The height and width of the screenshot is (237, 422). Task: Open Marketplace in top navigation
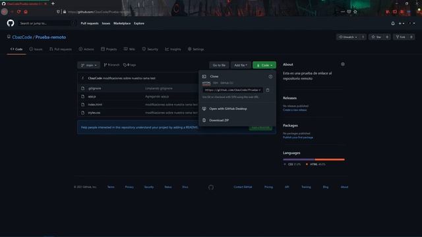122,24
